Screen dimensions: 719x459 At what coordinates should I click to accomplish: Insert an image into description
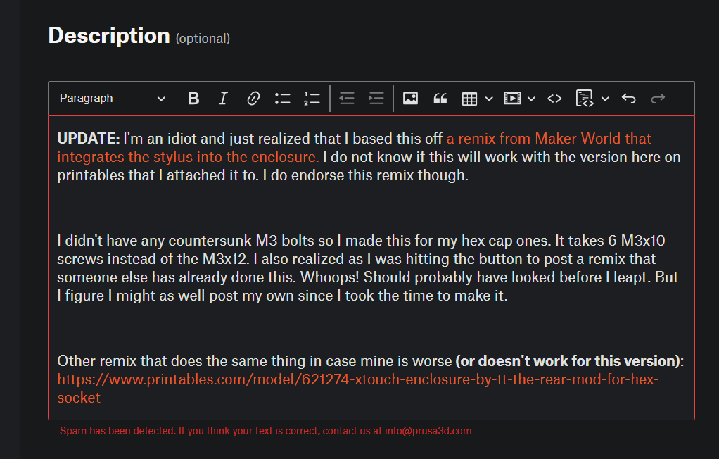pyautogui.click(x=410, y=99)
